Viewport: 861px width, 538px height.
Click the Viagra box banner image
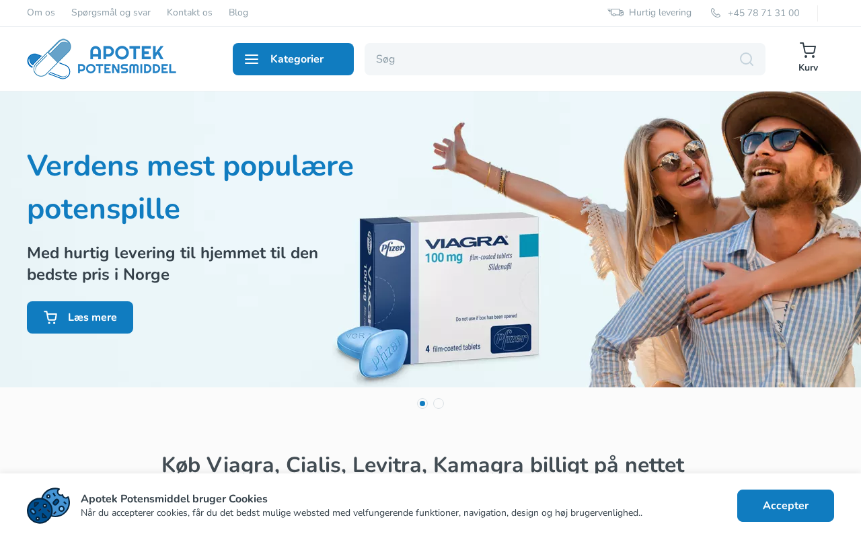point(439,296)
